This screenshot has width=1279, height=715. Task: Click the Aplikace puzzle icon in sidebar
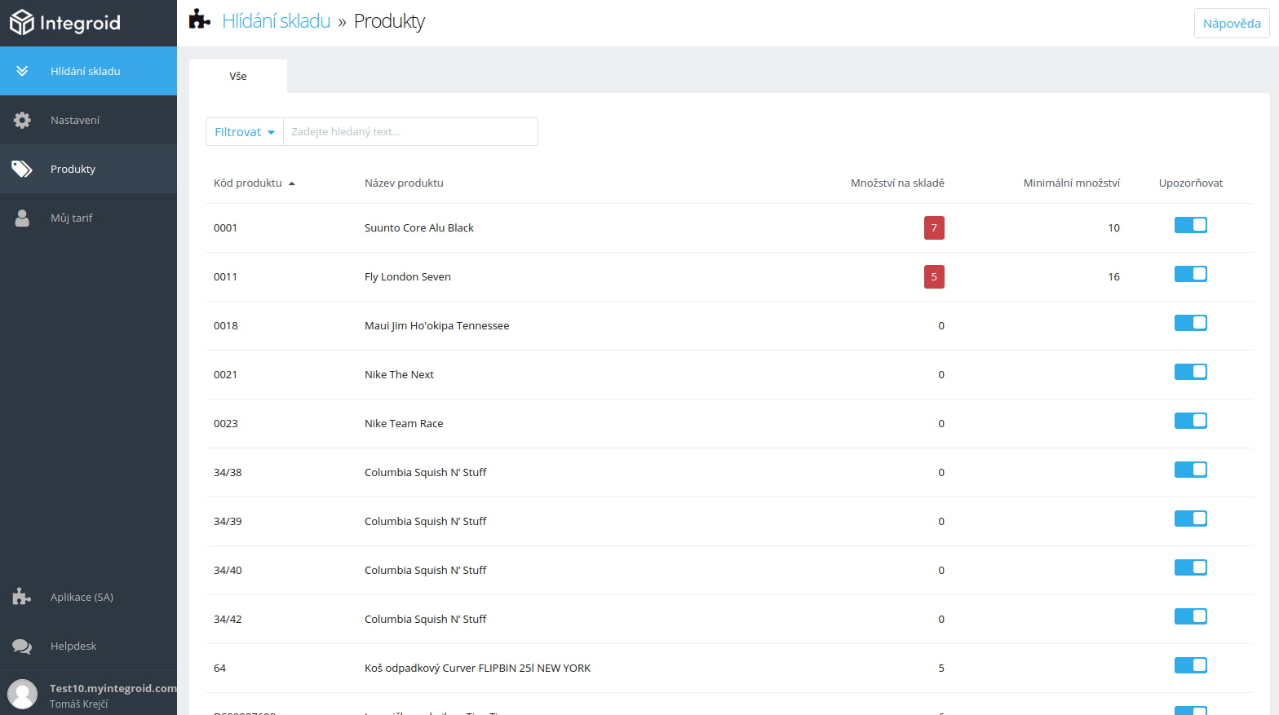click(22, 597)
